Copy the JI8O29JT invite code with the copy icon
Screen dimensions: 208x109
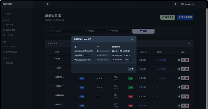(179, 87)
